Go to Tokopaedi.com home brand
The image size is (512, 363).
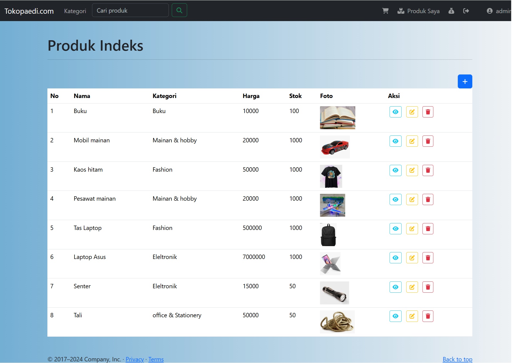tap(29, 11)
